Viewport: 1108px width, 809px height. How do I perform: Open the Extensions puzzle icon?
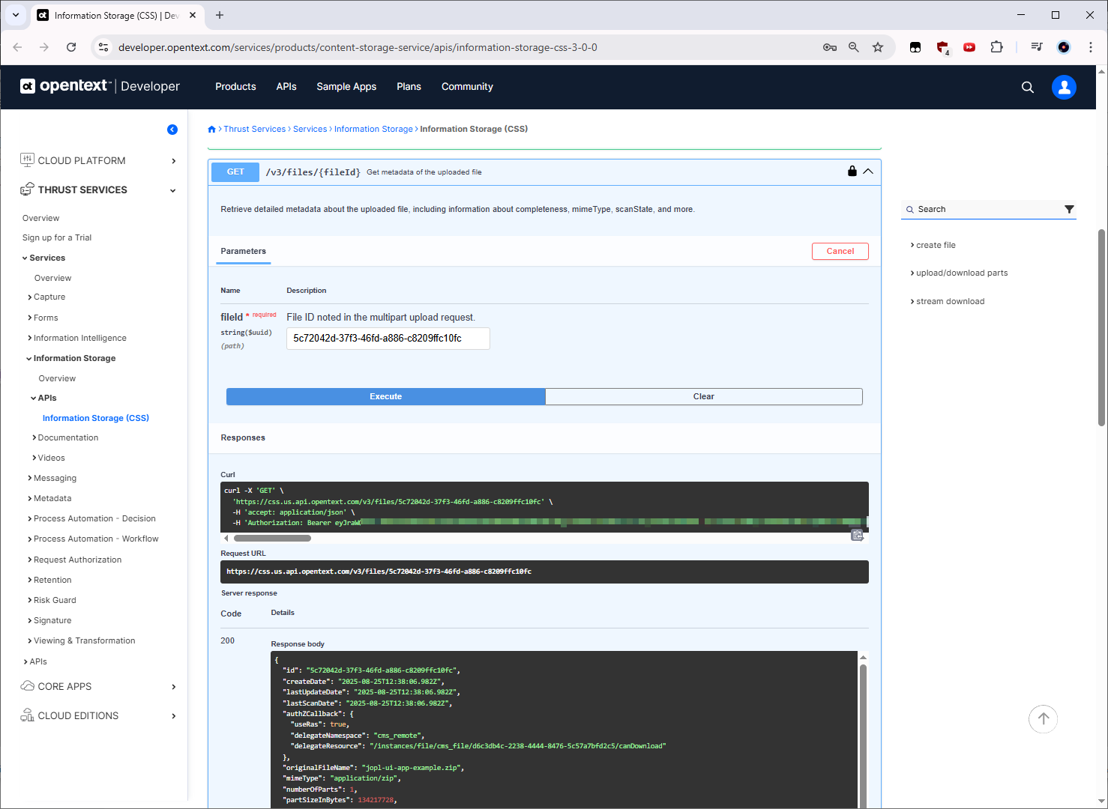pyautogui.click(x=996, y=47)
